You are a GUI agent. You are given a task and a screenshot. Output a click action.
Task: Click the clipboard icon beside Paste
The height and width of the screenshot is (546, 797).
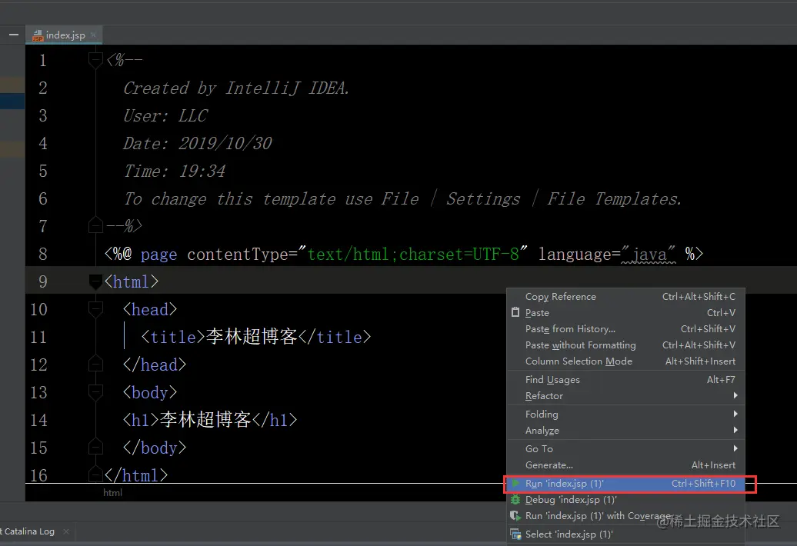tap(515, 312)
